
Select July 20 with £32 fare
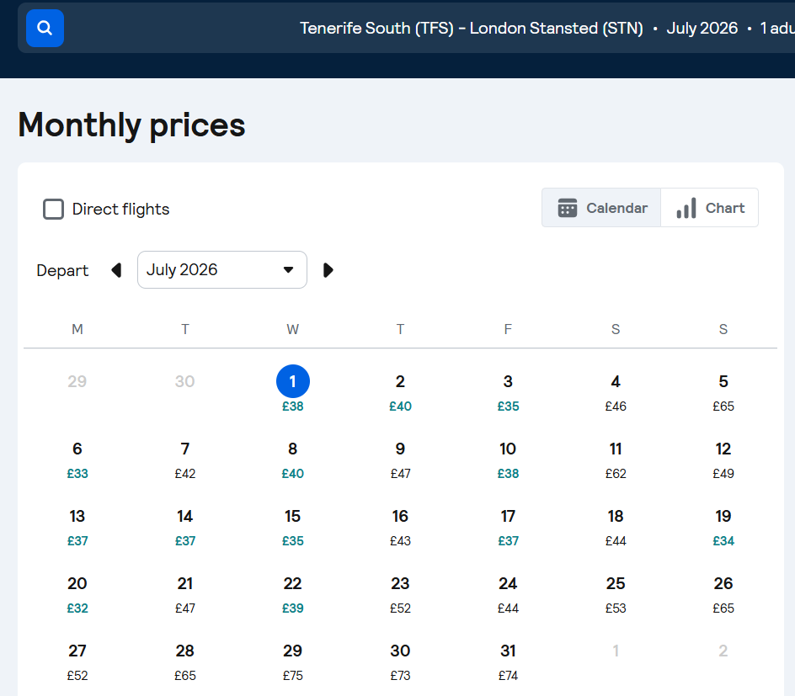pyautogui.click(x=77, y=593)
